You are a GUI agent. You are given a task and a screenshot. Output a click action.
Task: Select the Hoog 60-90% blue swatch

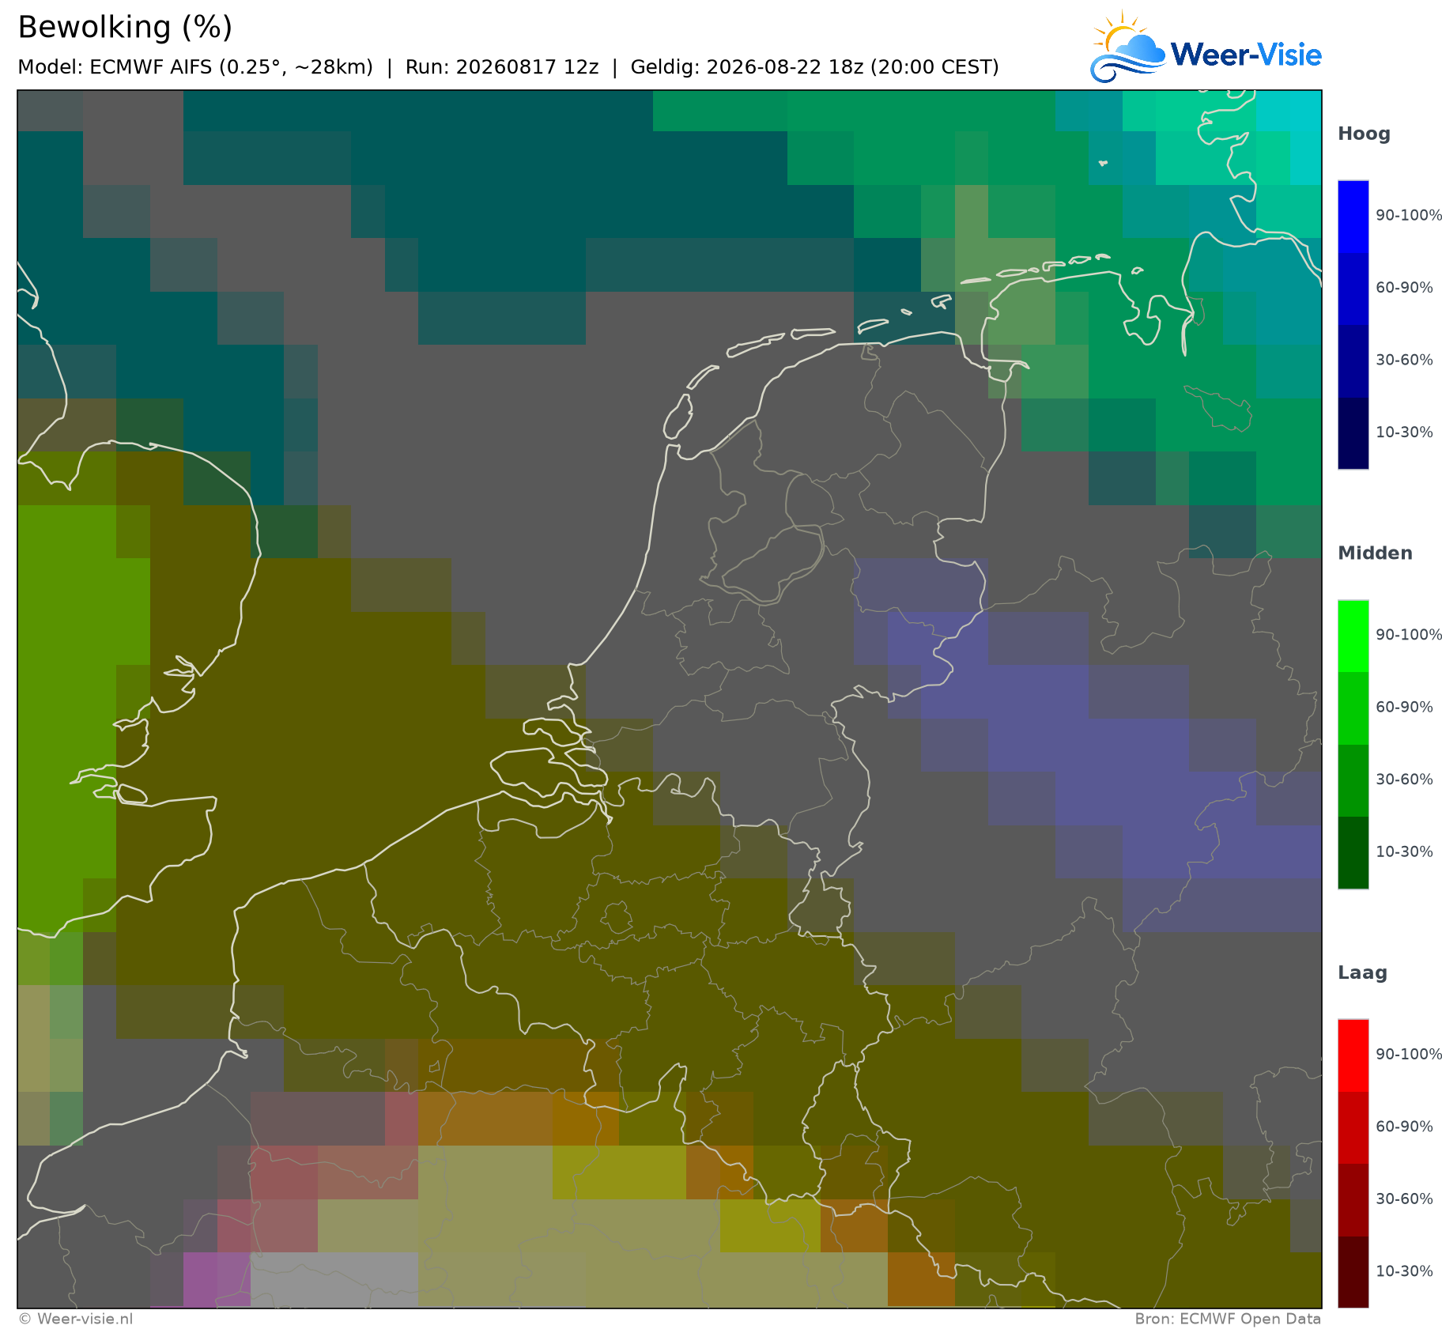(x=1353, y=289)
